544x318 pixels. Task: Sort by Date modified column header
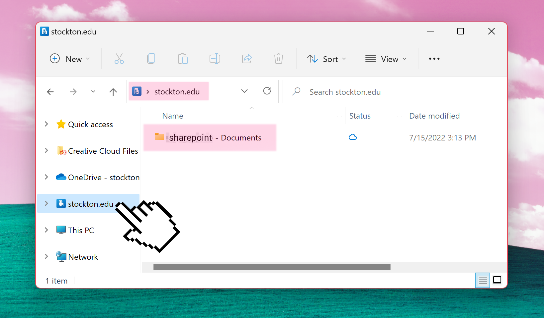pos(434,116)
